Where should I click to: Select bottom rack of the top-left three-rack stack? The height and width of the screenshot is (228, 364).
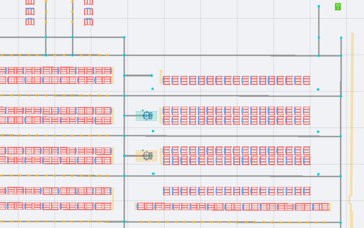[30, 22]
